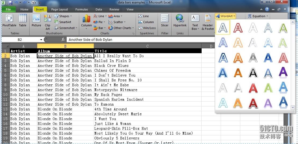This screenshot has height=144, width=298.
Task: Click the Save icon in Quick Access toolbar
Action: point(10,3)
